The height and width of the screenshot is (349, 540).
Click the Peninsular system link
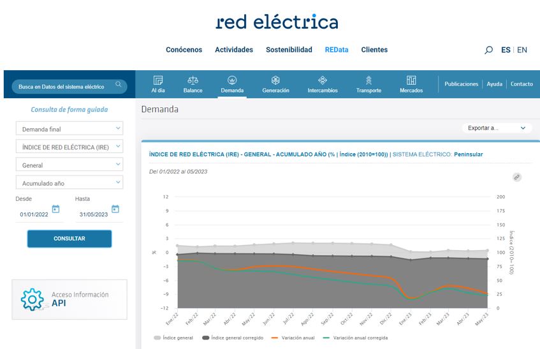click(468, 154)
